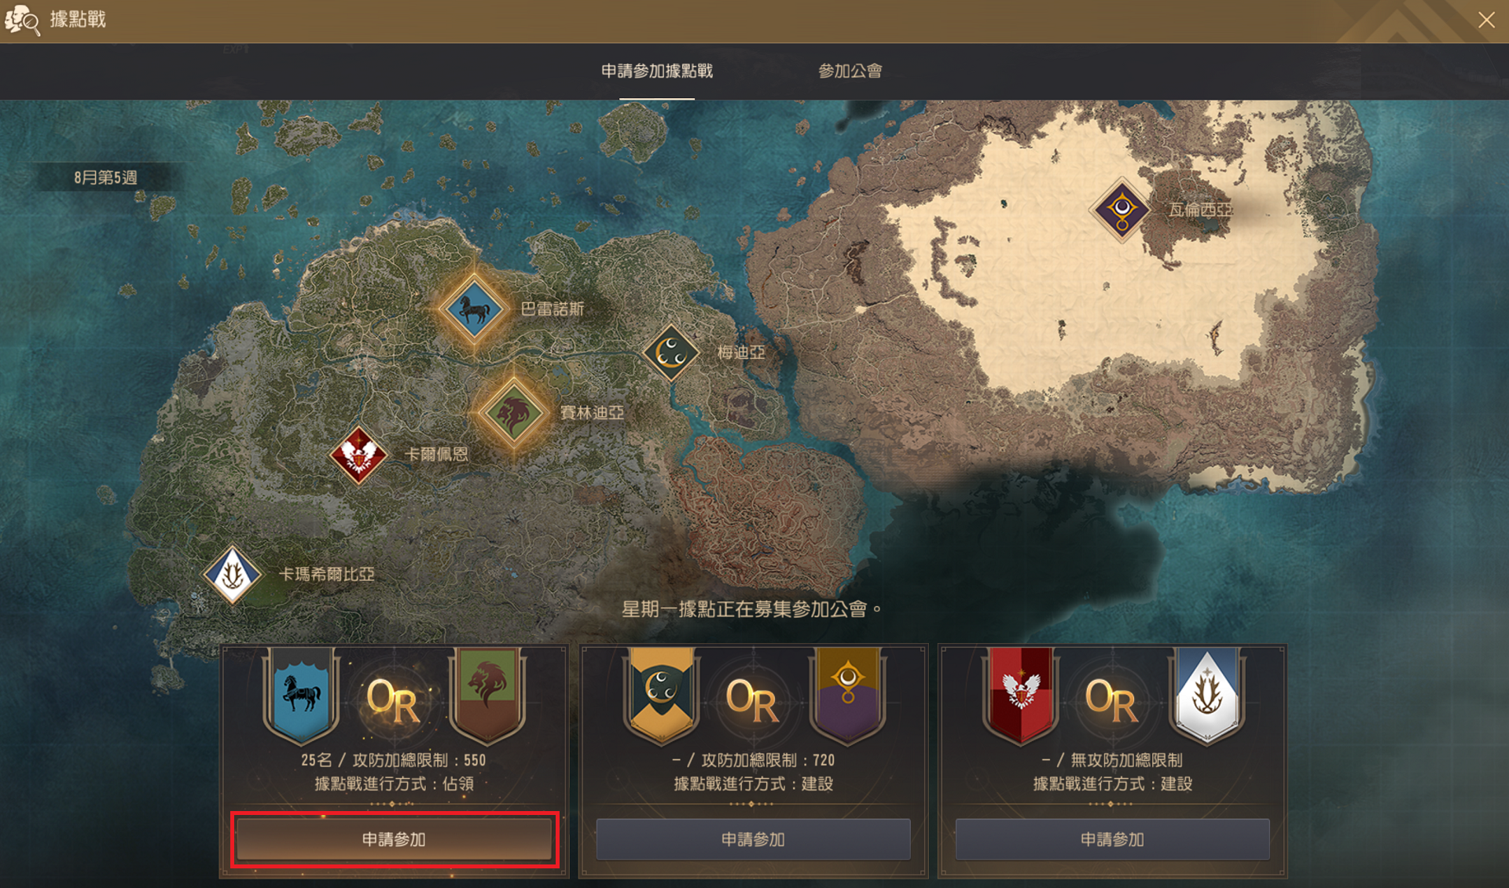Close the 據點戰 window
This screenshot has width=1509, height=888.
click(x=1486, y=20)
